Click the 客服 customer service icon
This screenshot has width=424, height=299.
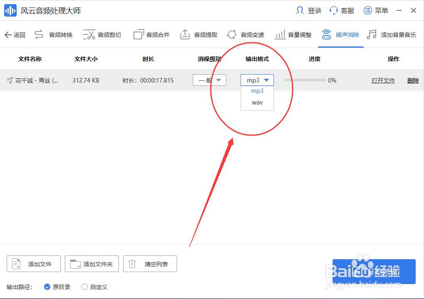342,10
